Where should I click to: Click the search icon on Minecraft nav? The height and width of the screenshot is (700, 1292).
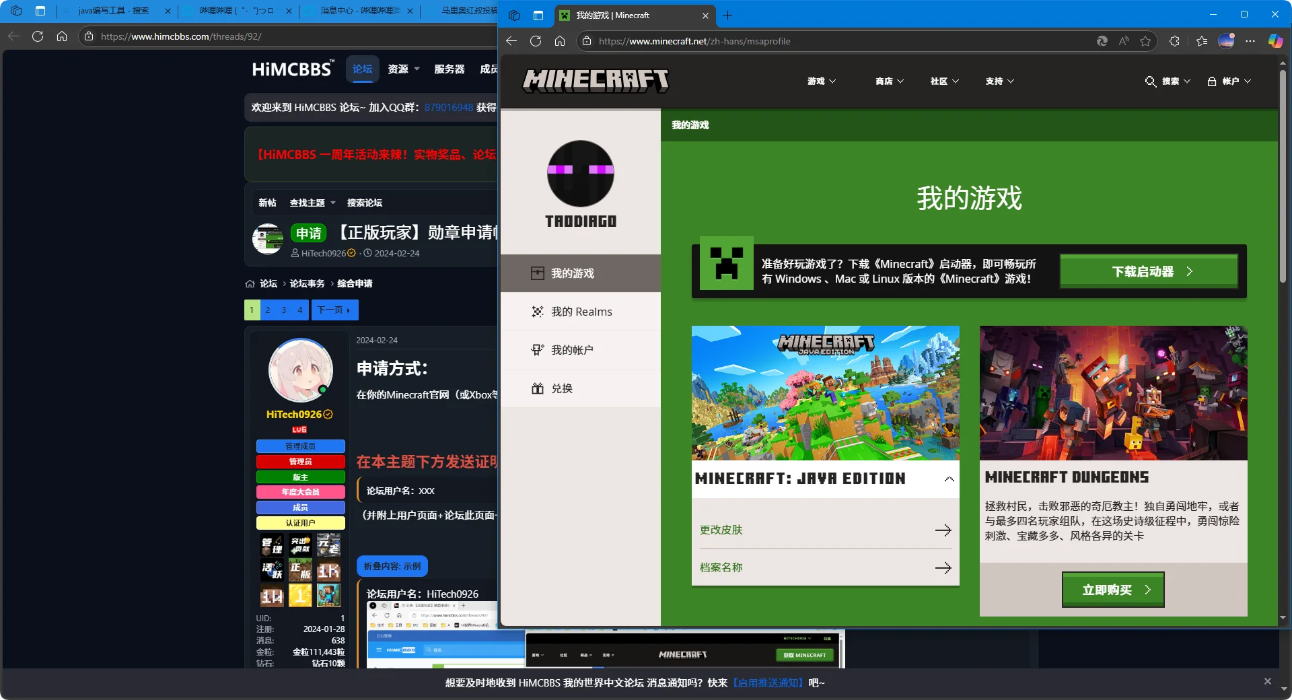pyautogui.click(x=1150, y=81)
